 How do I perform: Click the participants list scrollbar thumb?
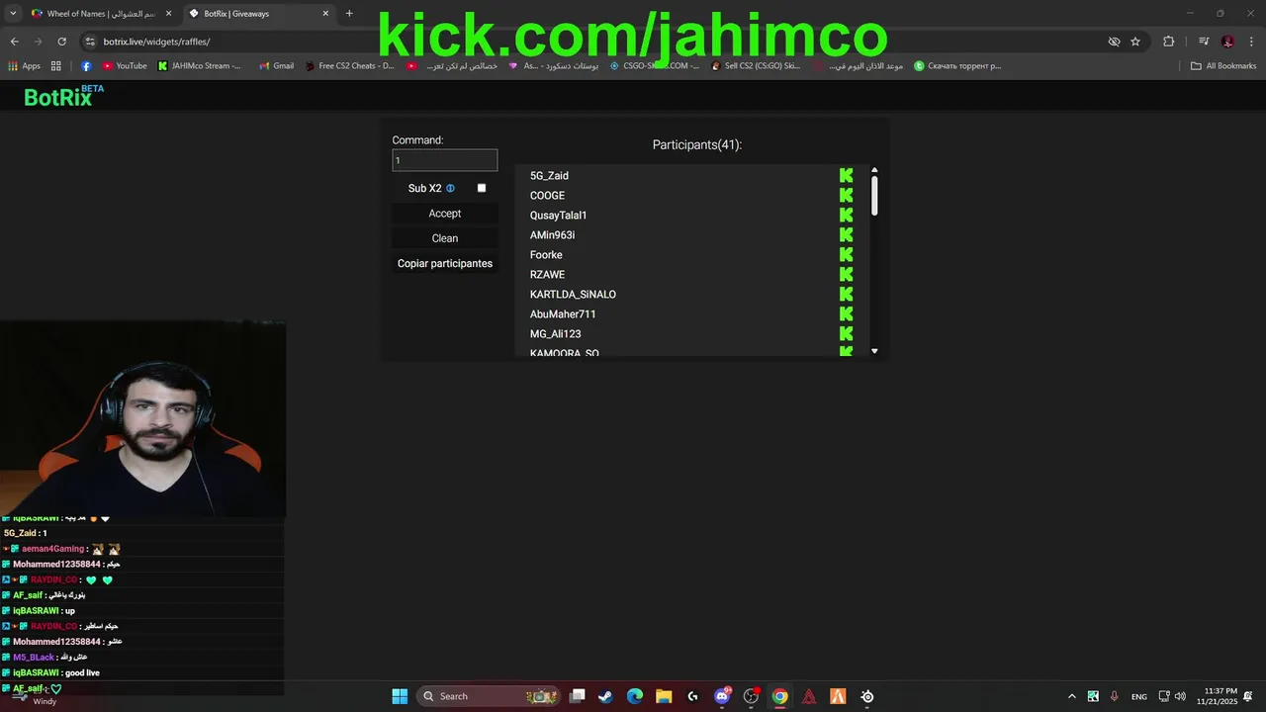tap(874, 195)
